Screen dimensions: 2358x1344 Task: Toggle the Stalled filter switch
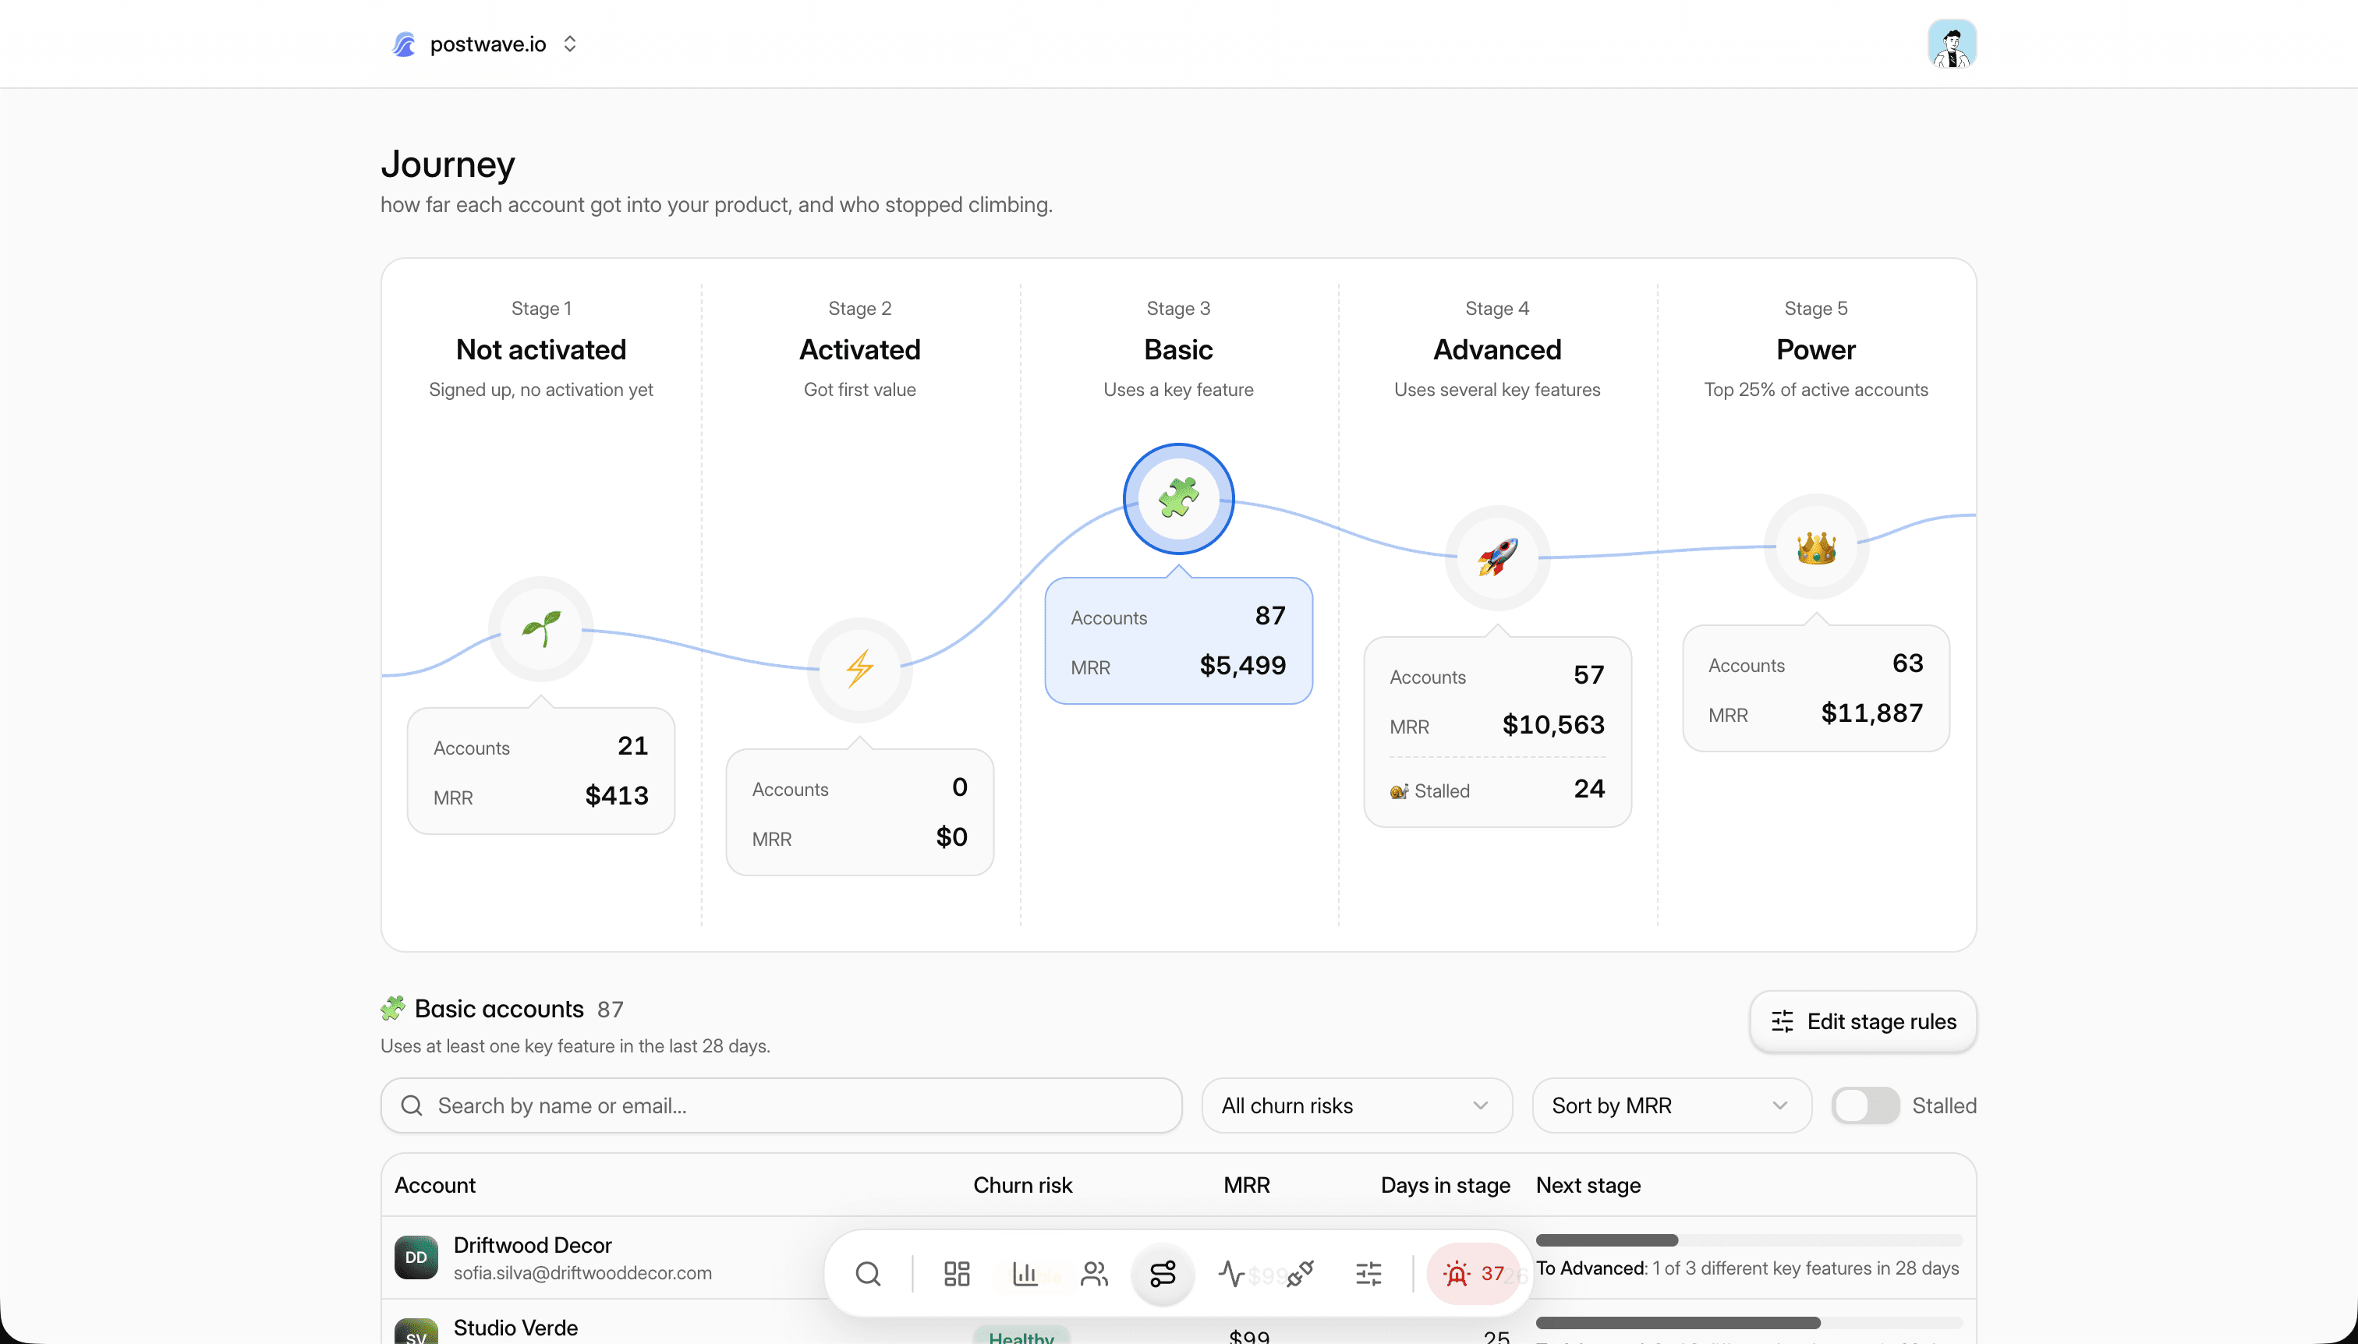(x=1865, y=1105)
